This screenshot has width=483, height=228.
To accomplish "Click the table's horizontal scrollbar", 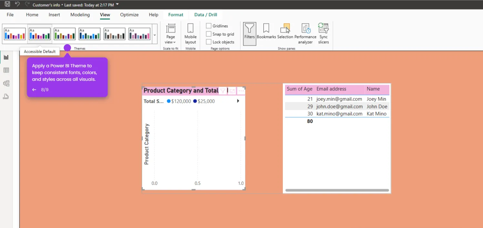I will [337, 190].
